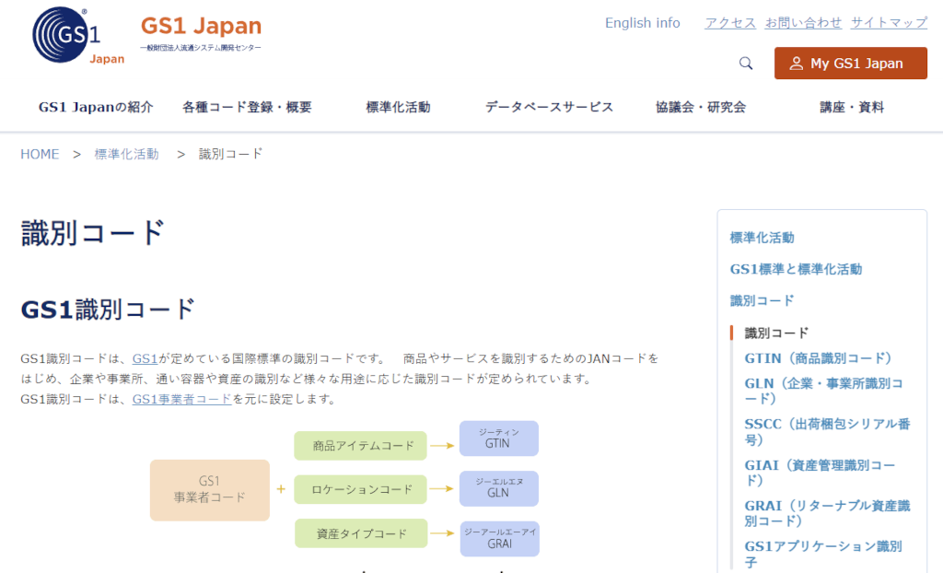Click the 資産タイプコード diagram box
The width and height of the screenshot is (943, 573).
[361, 533]
